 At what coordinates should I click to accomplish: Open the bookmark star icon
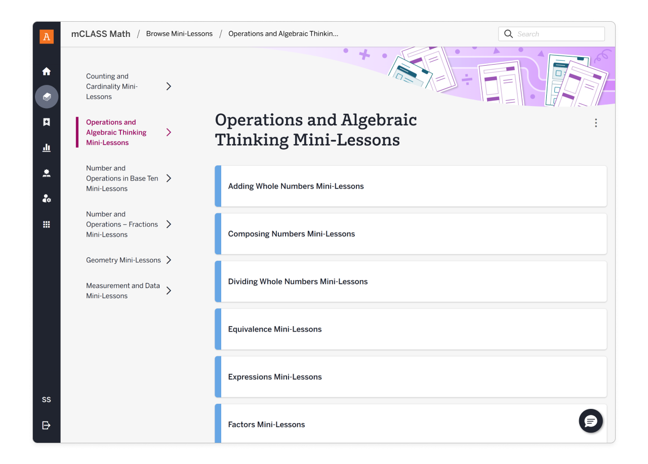point(46,122)
